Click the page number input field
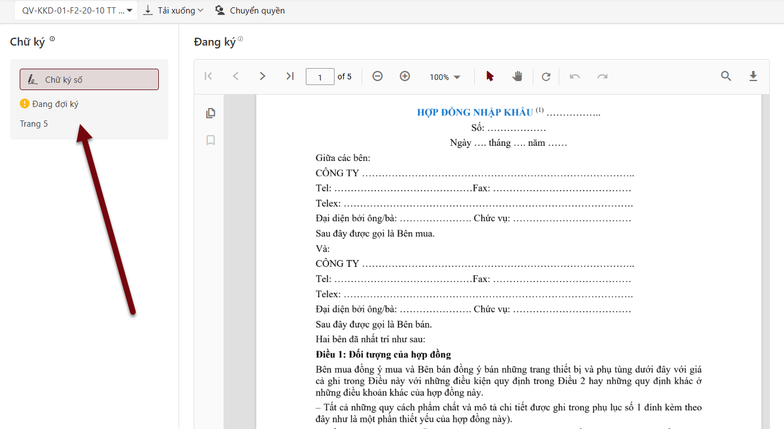Viewport: 784px width, 429px height. coord(320,76)
